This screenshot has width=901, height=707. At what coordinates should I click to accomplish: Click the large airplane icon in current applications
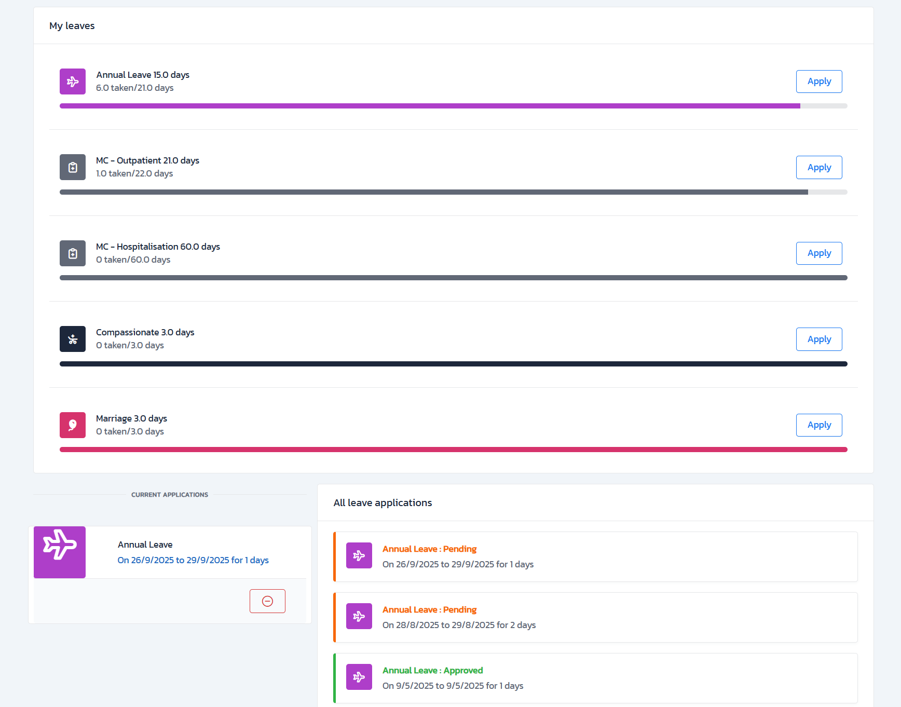[x=60, y=552]
